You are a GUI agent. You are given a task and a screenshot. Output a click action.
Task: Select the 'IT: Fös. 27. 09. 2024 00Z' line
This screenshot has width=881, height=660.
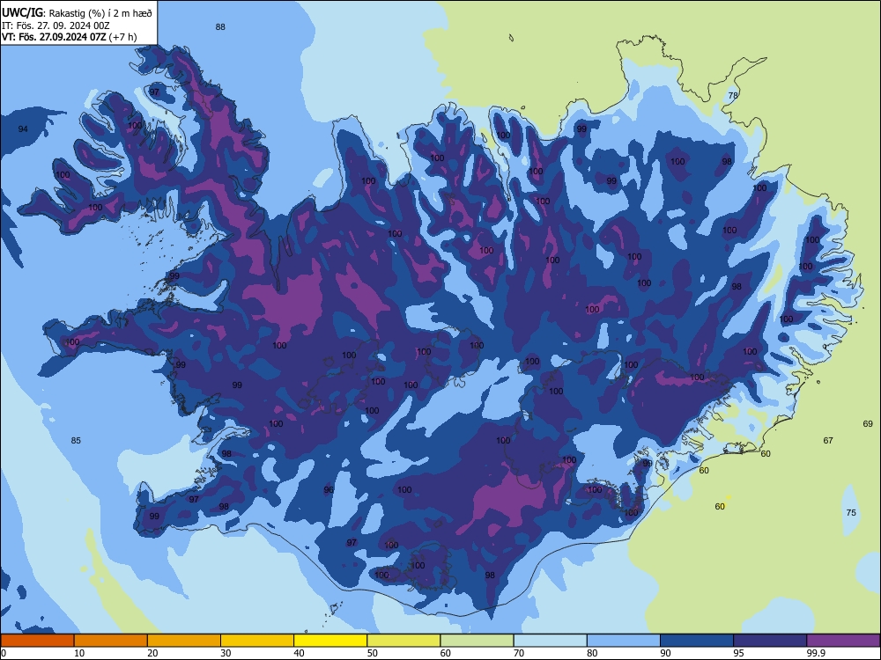pyautogui.click(x=56, y=26)
